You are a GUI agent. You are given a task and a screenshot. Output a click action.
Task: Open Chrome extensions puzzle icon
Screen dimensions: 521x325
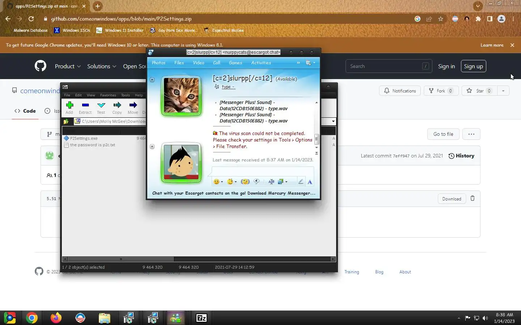coord(478,19)
